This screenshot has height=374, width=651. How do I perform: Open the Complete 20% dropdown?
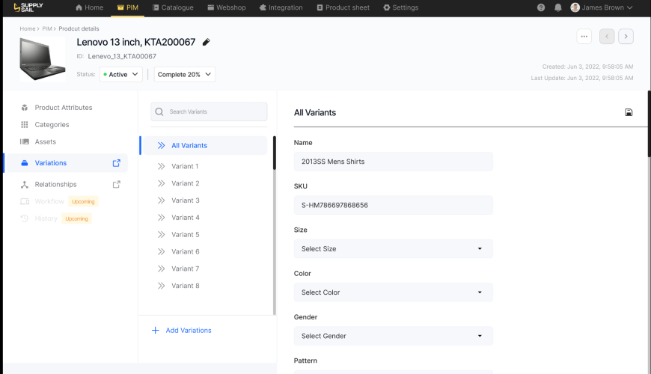(x=185, y=74)
